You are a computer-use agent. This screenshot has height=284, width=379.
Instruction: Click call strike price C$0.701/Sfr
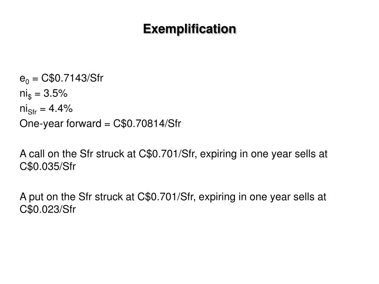(x=167, y=154)
